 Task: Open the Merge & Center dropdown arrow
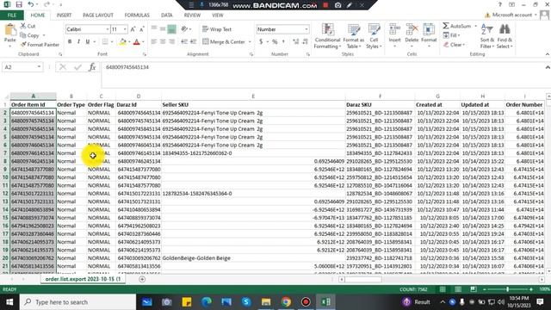click(250, 42)
